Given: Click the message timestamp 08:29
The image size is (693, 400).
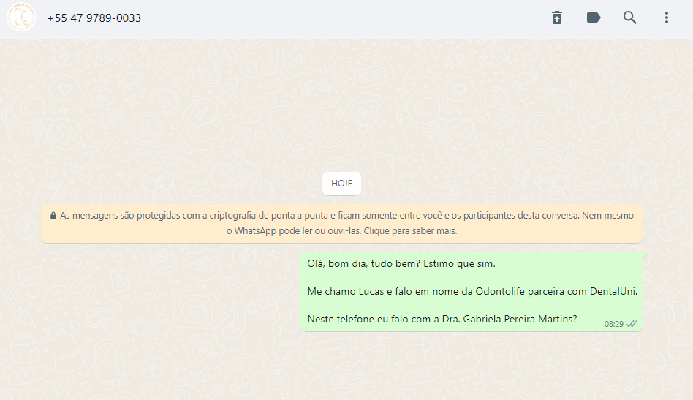Looking at the screenshot, I should click(613, 324).
